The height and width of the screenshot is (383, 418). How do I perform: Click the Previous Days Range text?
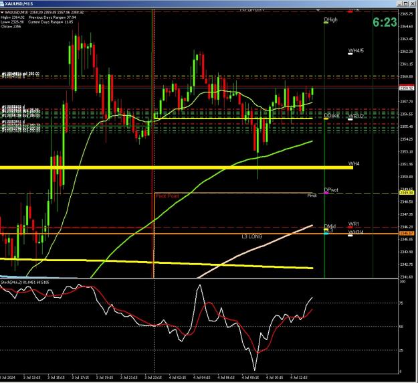coord(52,17)
